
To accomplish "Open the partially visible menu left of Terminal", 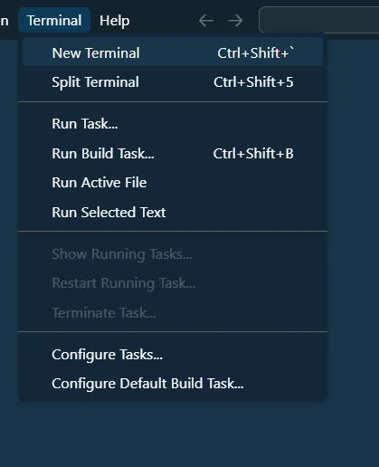I will point(5,21).
